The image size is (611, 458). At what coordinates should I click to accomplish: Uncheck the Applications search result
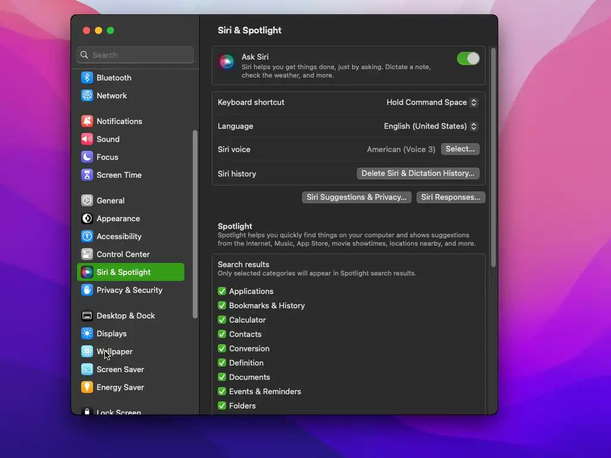coord(222,291)
